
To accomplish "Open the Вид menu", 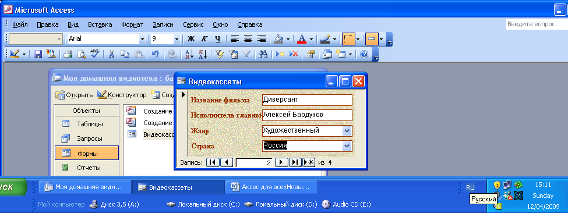I will pyautogui.click(x=73, y=25).
